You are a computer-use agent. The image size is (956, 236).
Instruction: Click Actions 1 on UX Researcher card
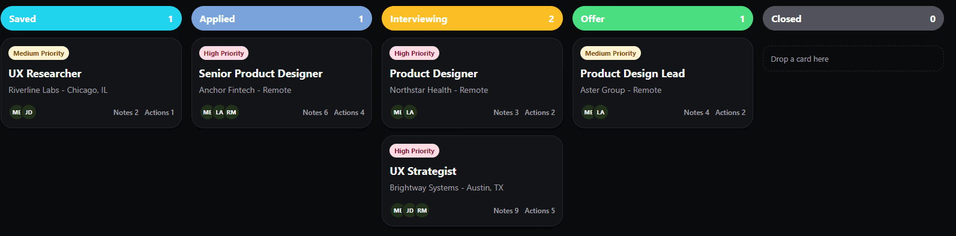pyautogui.click(x=159, y=113)
